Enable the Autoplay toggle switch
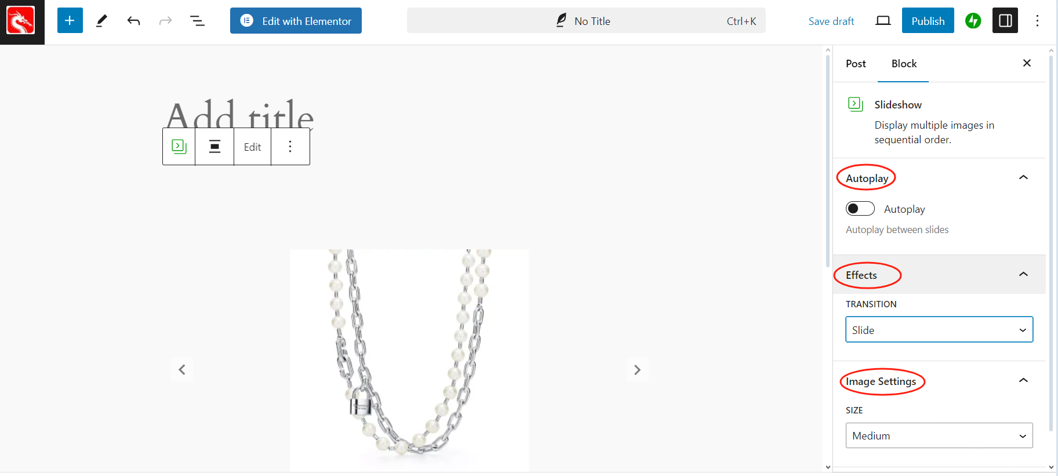Image resolution: width=1058 pixels, height=476 pixels. (860, 209)
